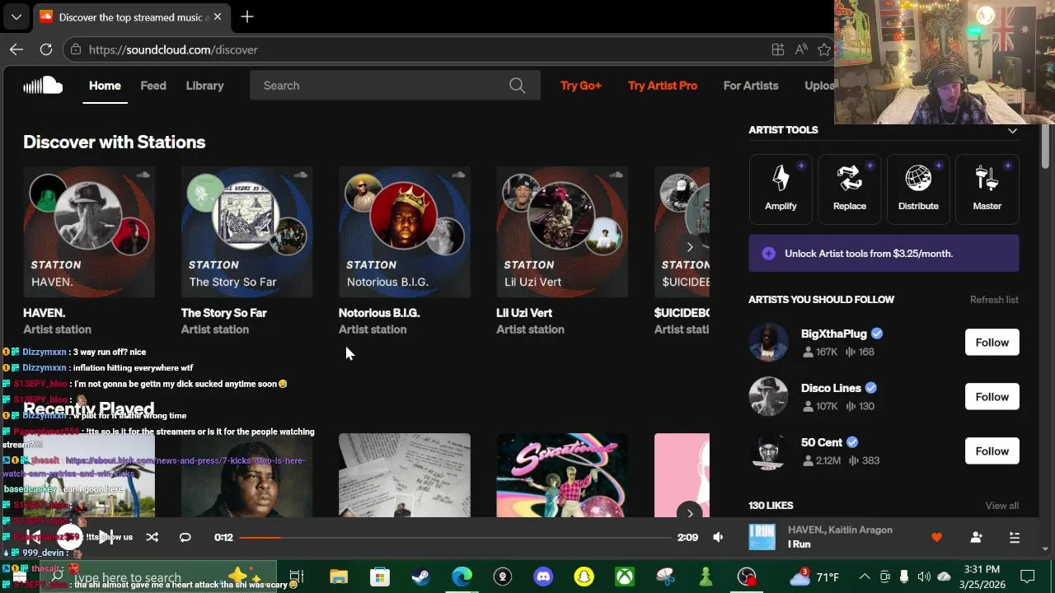Open Task View from the taskbar
This screenshot has width=1055, height=593.
[x=297, y=577]
